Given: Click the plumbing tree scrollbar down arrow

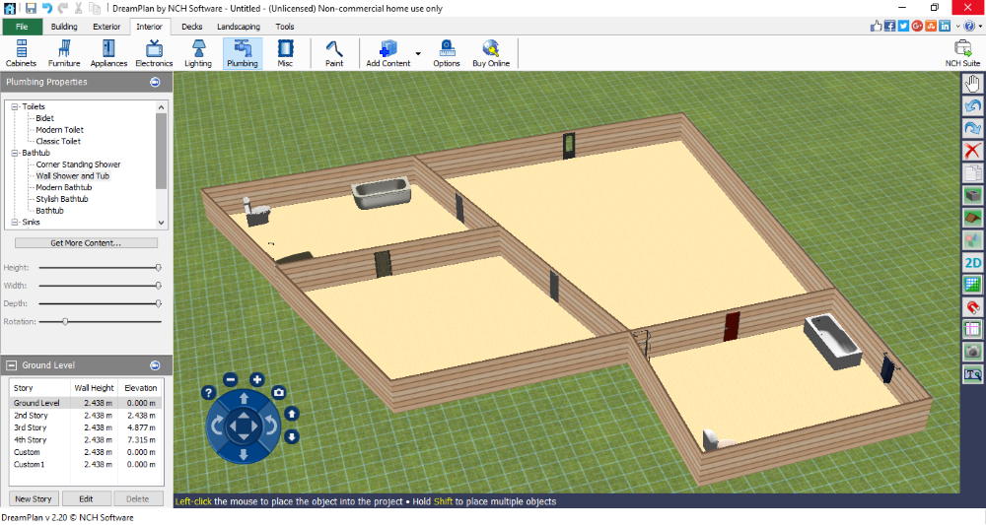Looking at the screenshot, I should click(161, 223).
